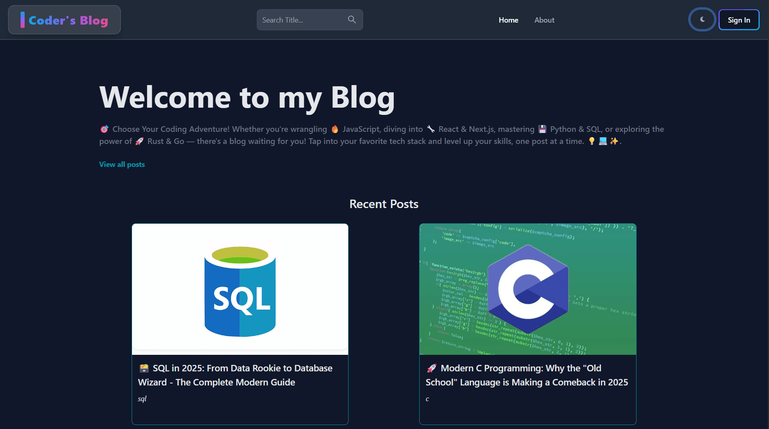Select Home in the navigation bar
This screenshot has height=429, width=769.
coord(508,20)
